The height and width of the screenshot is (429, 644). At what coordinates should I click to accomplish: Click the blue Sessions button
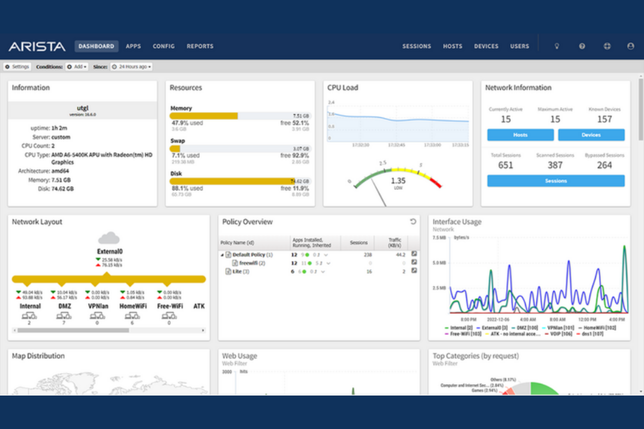[x=556, y=181]
